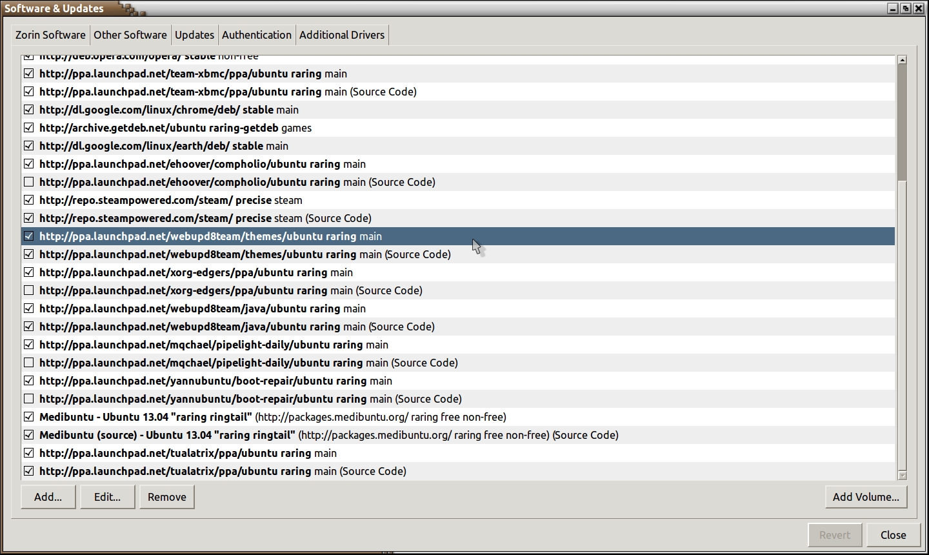Click the scrollbar down arrow
Image resolution: width=929 pixels, height=555 pixels.
[902, 475]
